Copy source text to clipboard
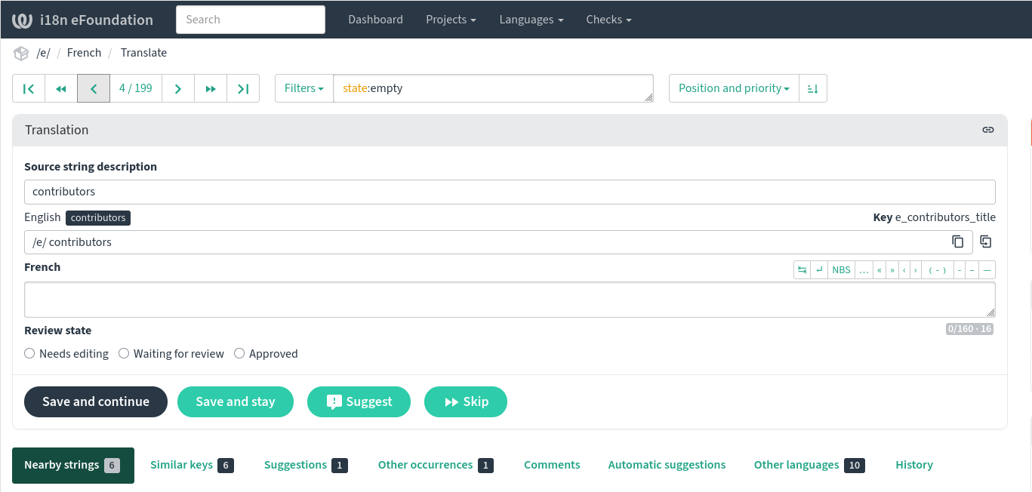The image size is (1032, 492). coord(957,242)
